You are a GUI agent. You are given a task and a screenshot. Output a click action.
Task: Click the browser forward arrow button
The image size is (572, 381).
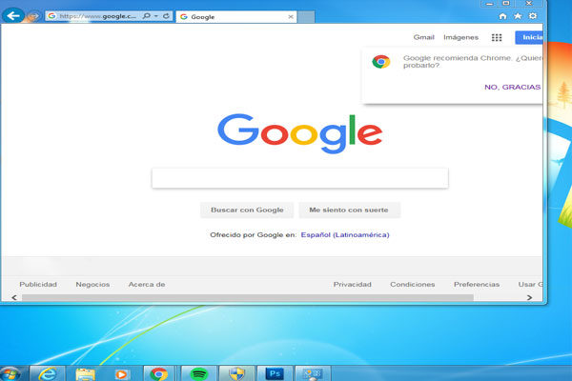click(x=34, y=16)
